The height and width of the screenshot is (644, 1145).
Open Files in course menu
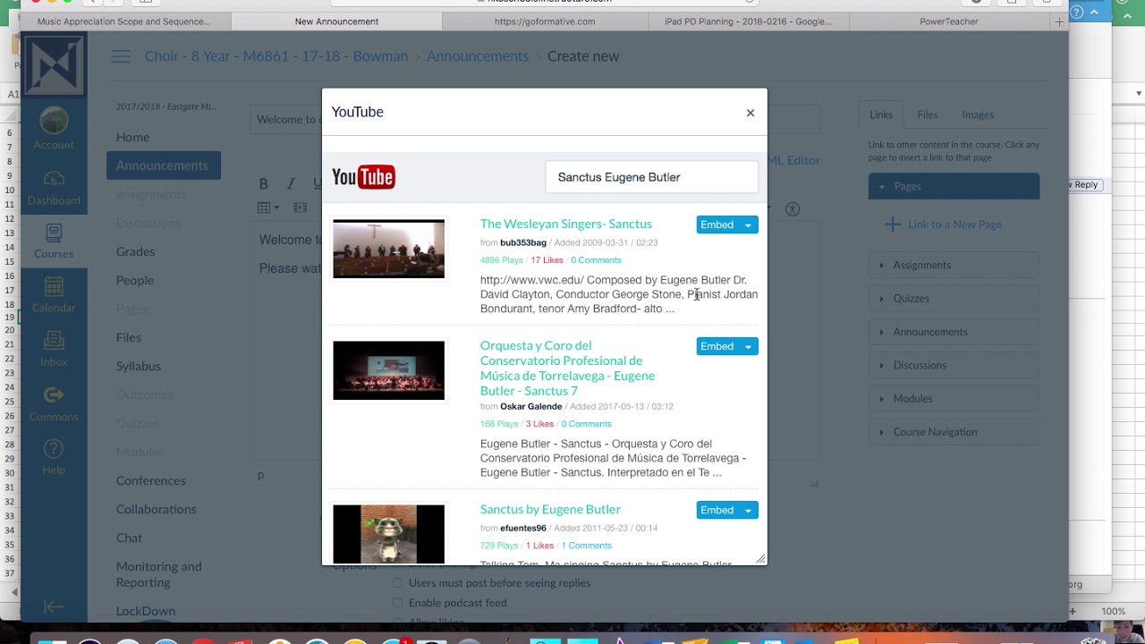tap(128, 337)
